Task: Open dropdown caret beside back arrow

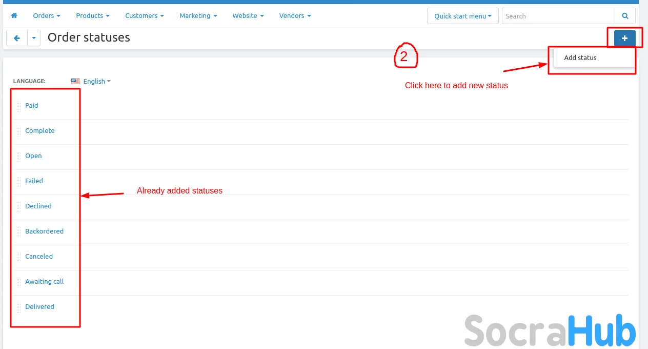Action: (34, 38)
